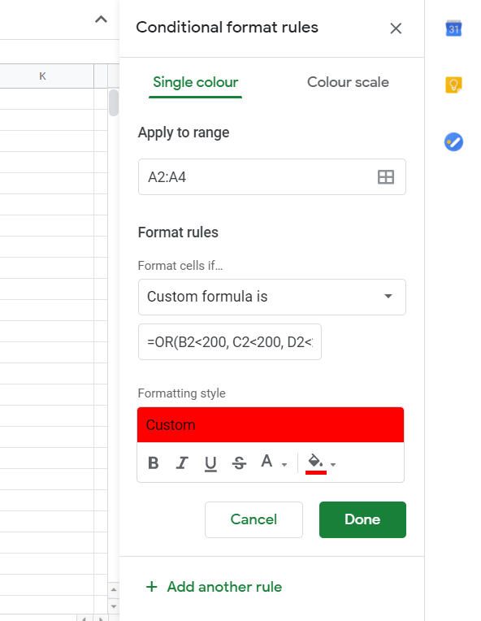Open the text colour picker
The width and height of the screenshot is (481, 621).
coord(273,462)
